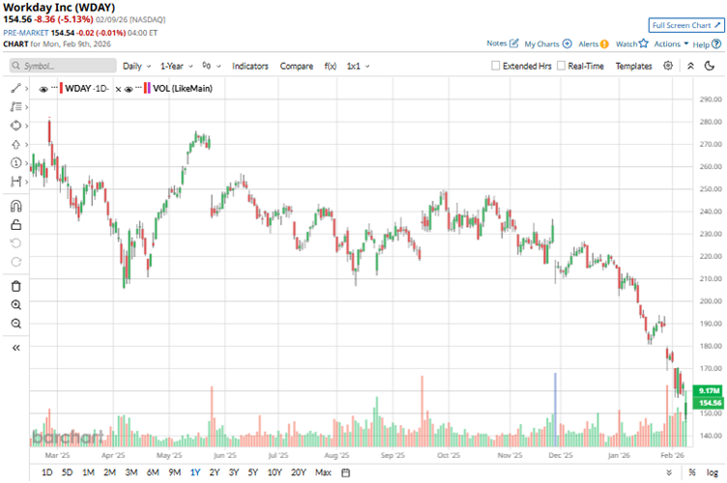Open the Help link
Image resolution: width=727 pixels, height=483 pixels.
707,44
